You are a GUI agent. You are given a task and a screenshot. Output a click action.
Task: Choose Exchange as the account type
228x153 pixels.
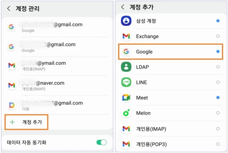(147, 36)
